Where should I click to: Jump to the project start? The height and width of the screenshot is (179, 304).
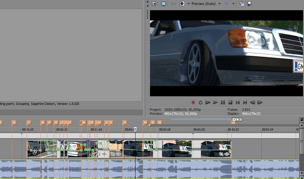coord(238,102)
